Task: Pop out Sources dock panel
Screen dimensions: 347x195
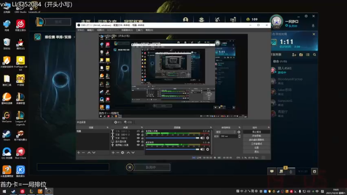Action: (x=142, y=127)
